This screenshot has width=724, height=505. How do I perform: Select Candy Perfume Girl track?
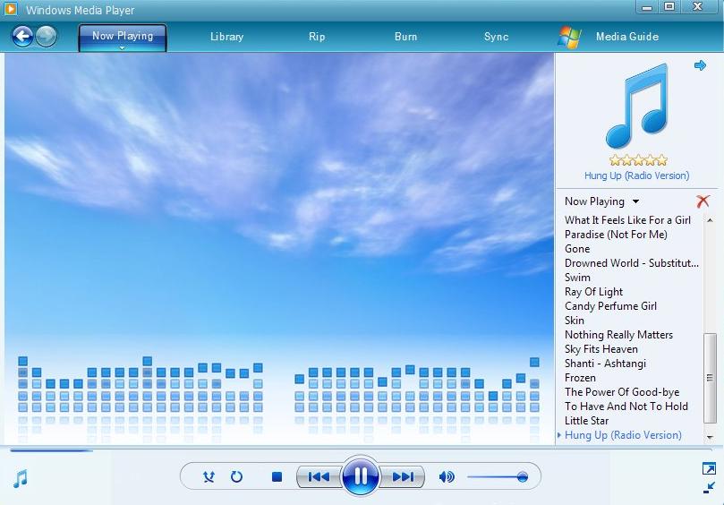[610, 306]
